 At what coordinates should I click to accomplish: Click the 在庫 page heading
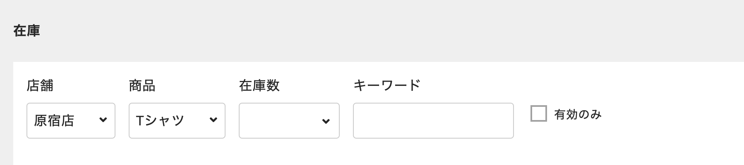pos(26,31)
